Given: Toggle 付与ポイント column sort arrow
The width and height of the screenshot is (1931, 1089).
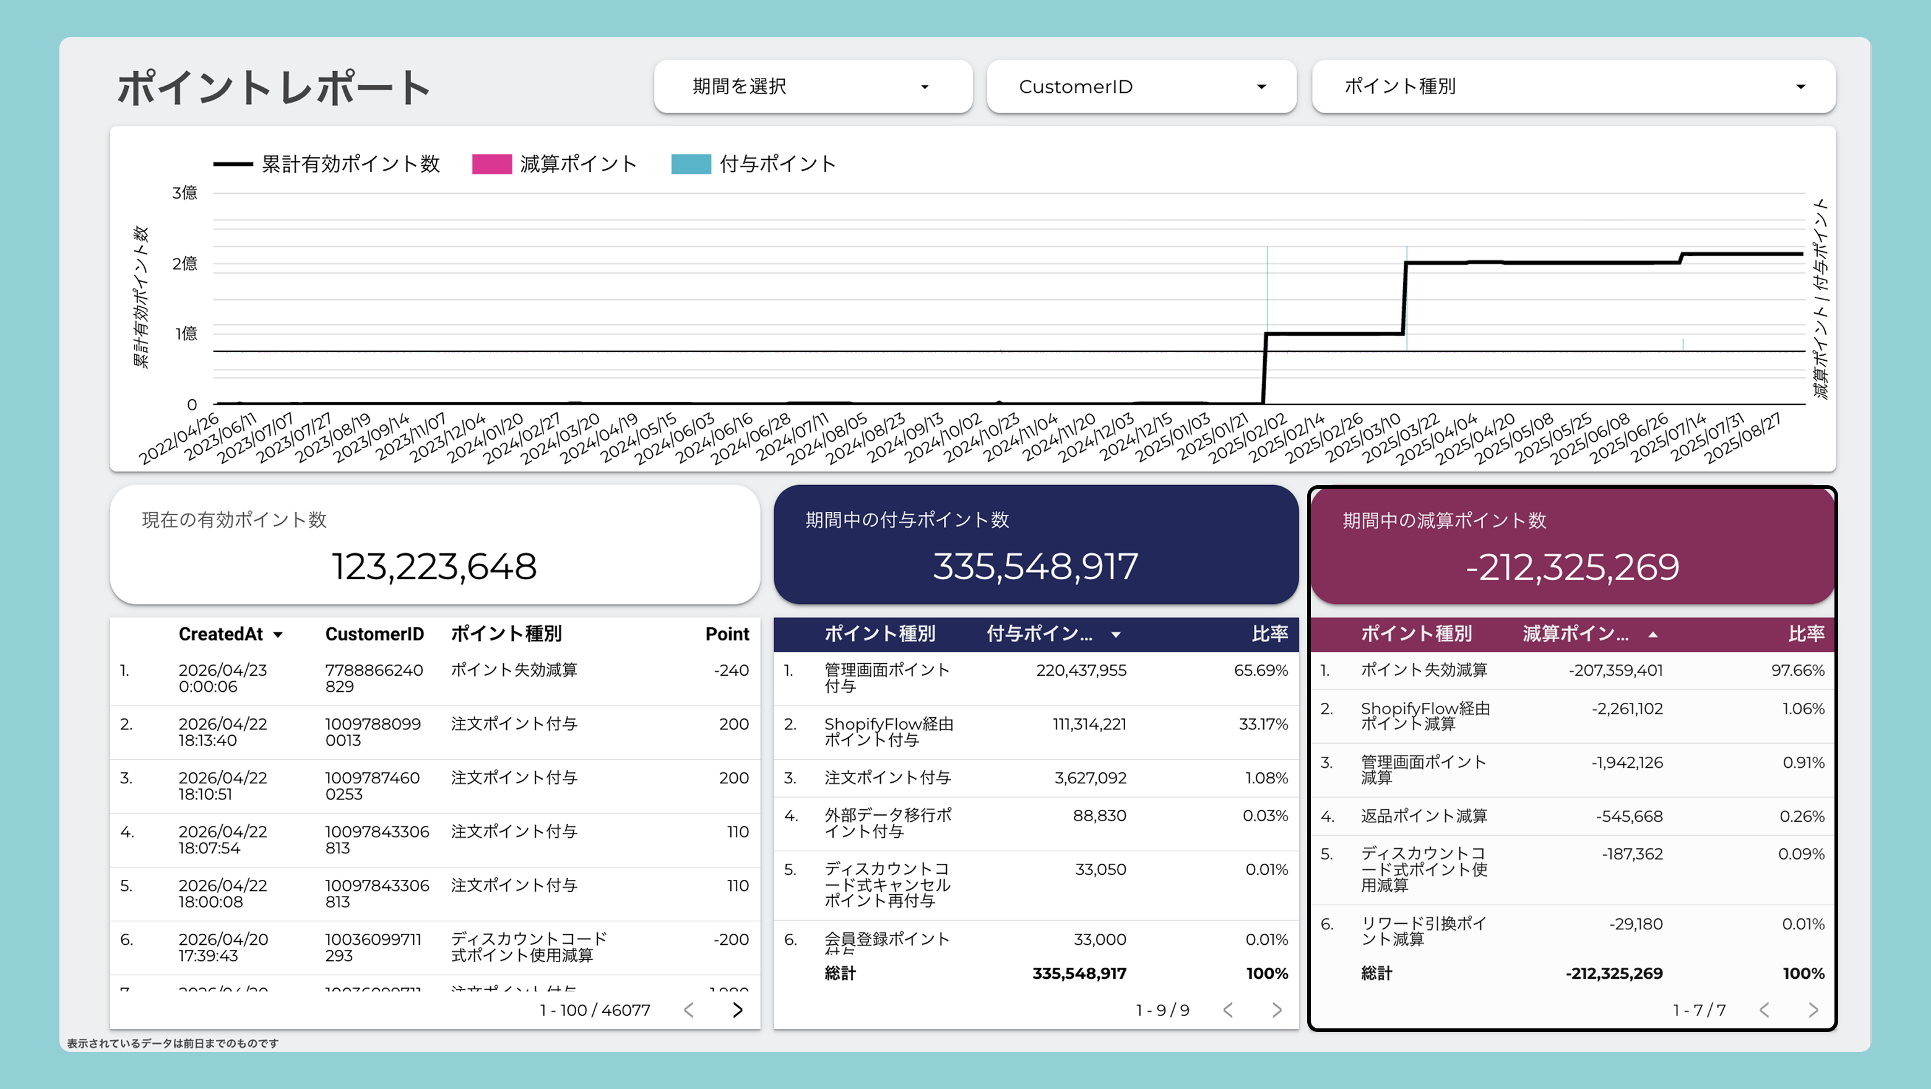Looking at the screenshot, I should pyautogui.click(x=1115, y=635).
